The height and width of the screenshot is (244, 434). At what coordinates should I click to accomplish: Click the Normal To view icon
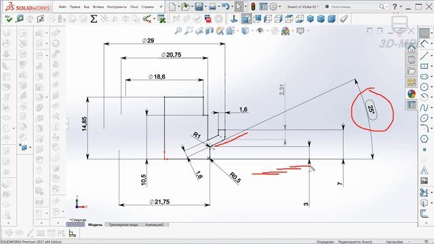(234, 19)
